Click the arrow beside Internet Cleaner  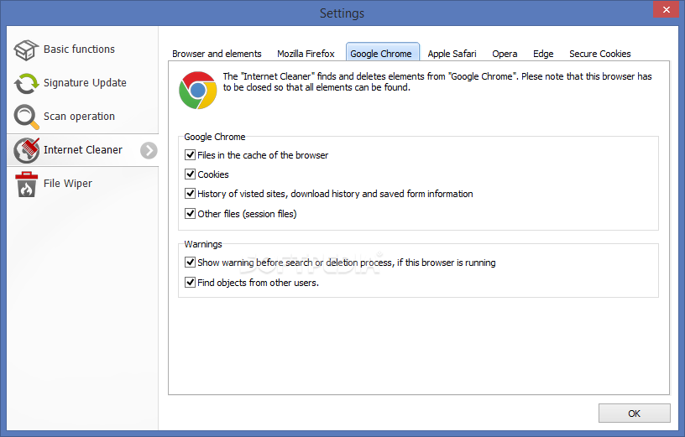point(149,151)
